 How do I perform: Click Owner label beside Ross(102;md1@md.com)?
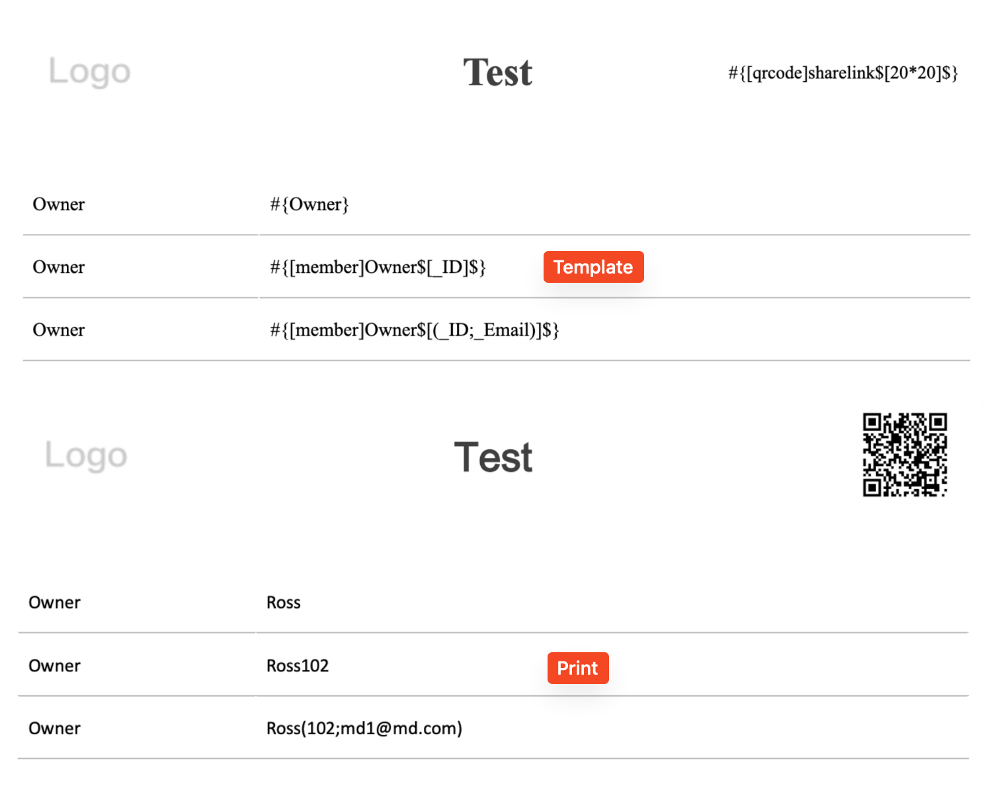(54, 728)
